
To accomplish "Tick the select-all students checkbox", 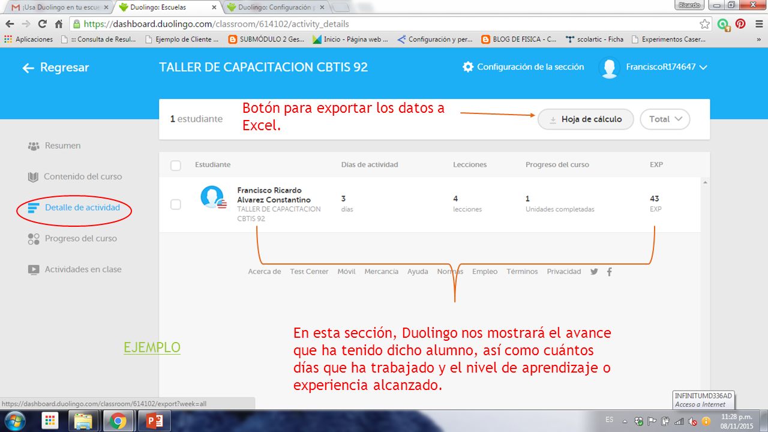I will coord(176,166).
